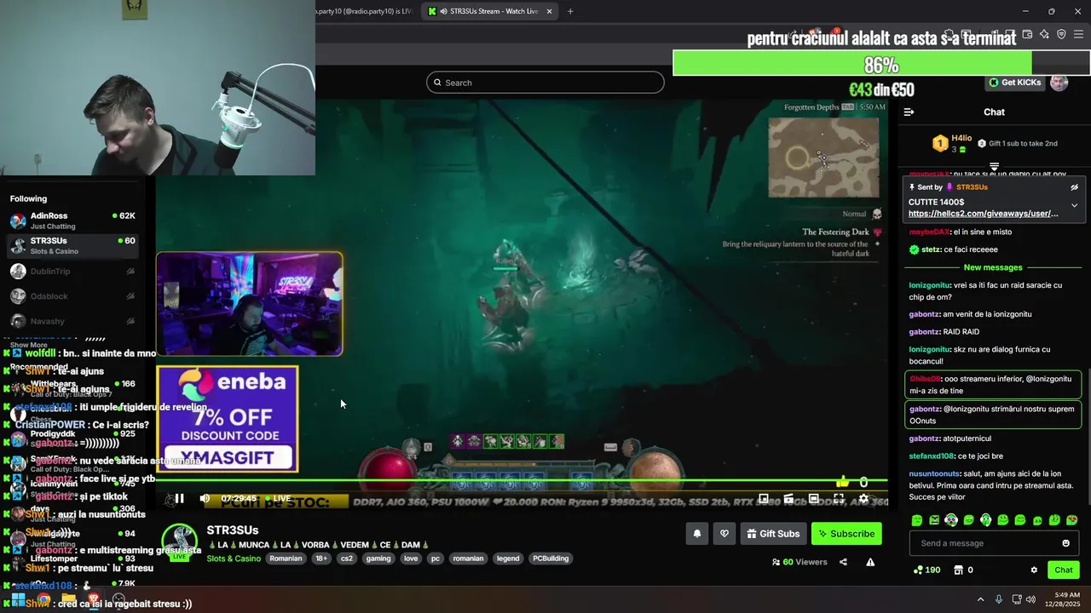Share the stream via share icon
The image size is (1091, 613).
click(843, 562)
